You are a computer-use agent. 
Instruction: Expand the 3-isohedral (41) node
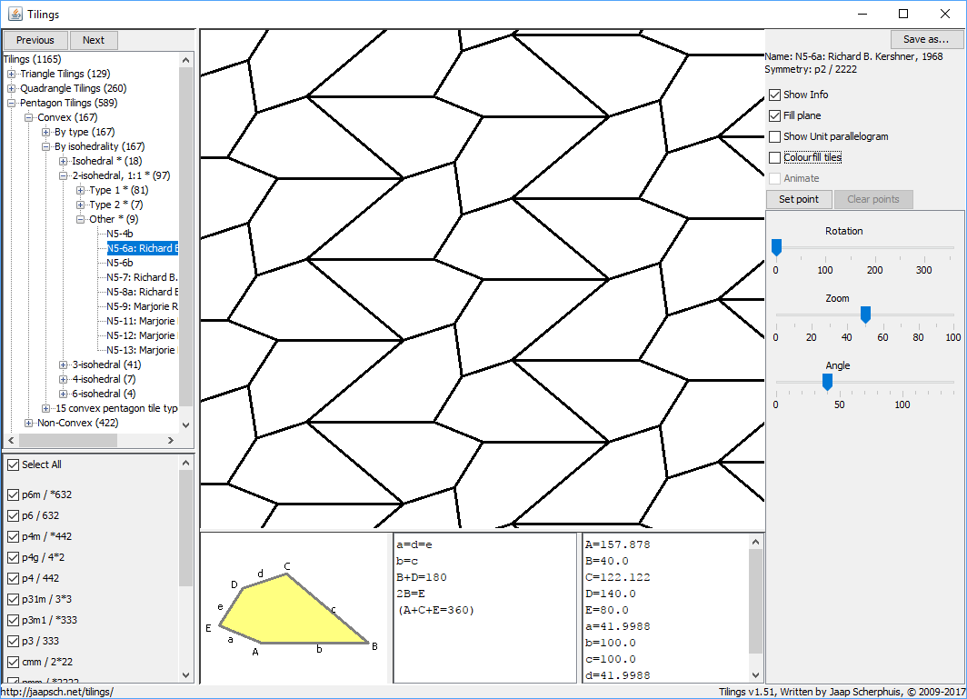(x=63, y=365)
